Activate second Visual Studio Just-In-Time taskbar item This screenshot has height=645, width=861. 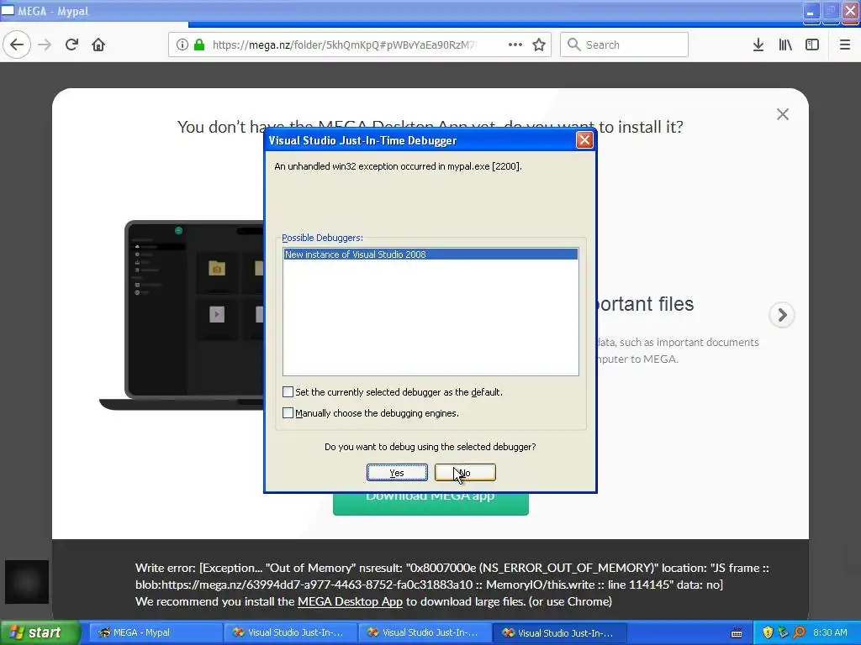point(425,632)
